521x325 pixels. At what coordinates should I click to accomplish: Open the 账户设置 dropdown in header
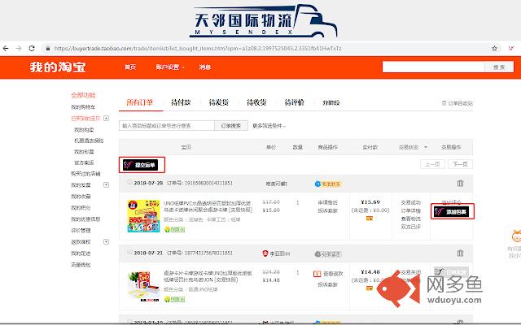pos(170,67)
